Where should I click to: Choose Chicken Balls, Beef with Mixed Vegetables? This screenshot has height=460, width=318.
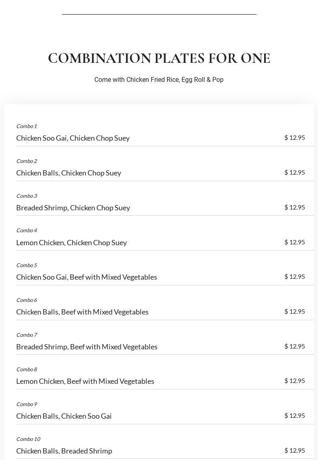coord(82,312)
